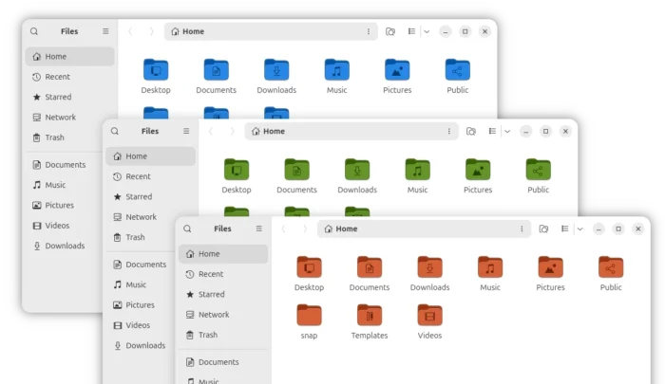Toggle list view in the green-folder window
Image resolution: width=665 pixels, height=384 pixels.
coord(492,131)
